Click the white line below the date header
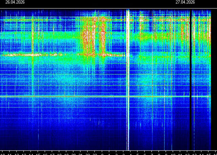 point(108,8)
